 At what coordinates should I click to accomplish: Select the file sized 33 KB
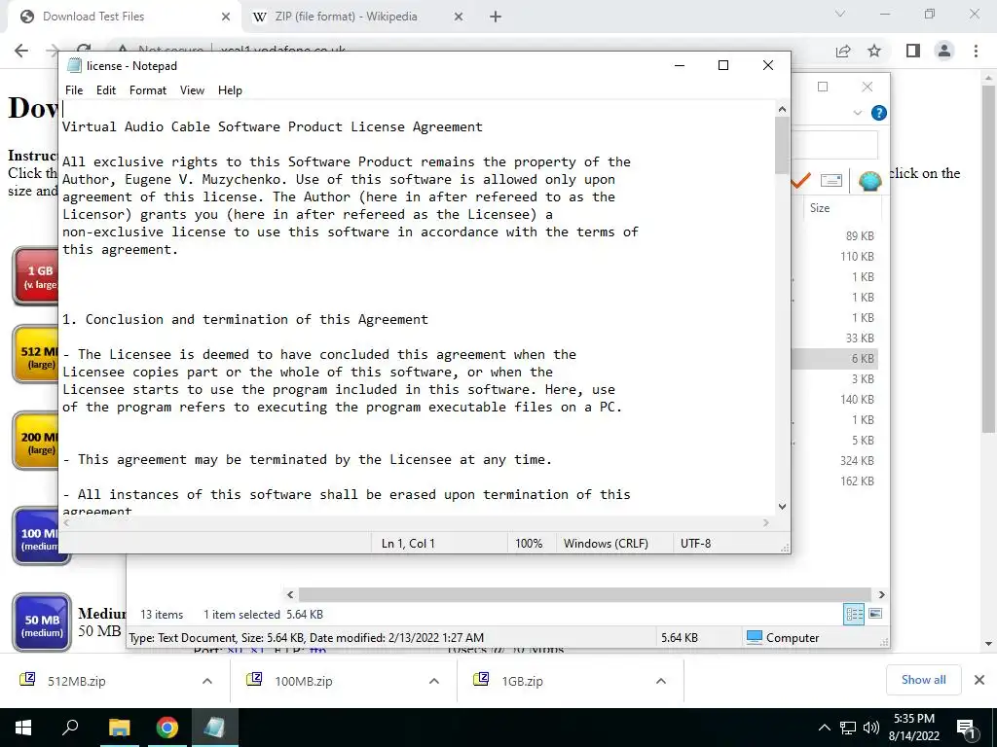click(860, 338)
